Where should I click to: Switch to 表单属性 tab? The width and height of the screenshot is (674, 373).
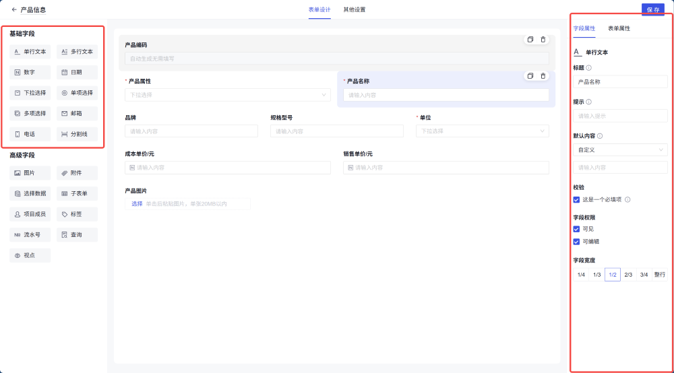pyautogui.click(x=619, y=29)
